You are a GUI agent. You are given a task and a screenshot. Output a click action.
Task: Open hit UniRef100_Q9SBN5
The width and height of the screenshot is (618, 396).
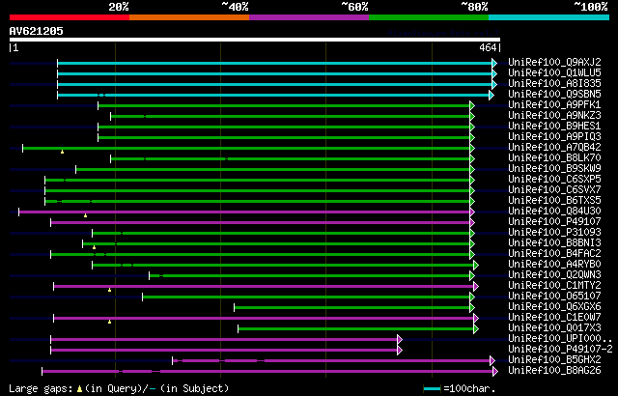click(554, 95)
